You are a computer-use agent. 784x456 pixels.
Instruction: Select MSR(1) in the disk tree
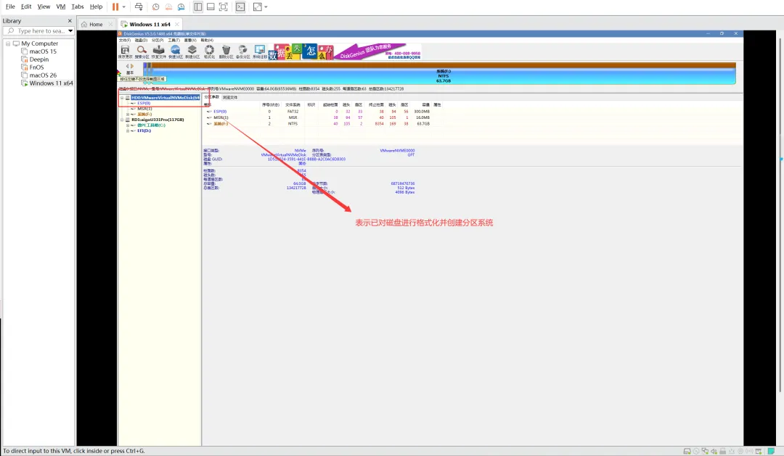coord(144,109)
